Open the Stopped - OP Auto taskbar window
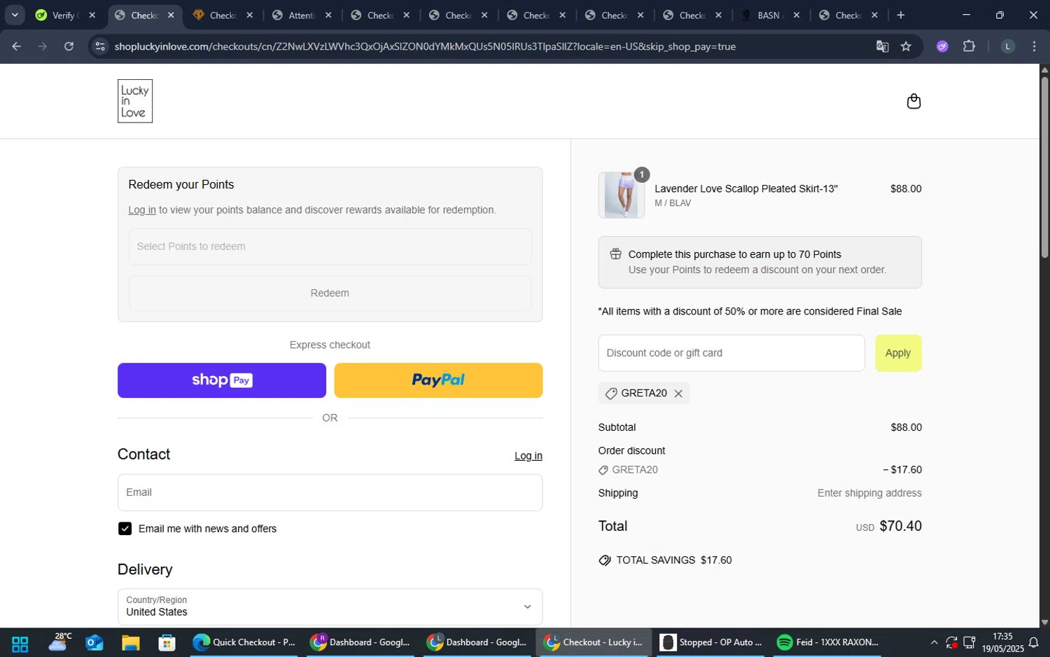The width and height of the screenshot is (1050, 657). pos(712,642)
